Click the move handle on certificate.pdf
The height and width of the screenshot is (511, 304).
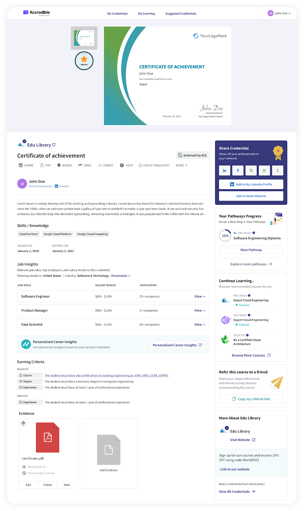[x=23, y=423]
